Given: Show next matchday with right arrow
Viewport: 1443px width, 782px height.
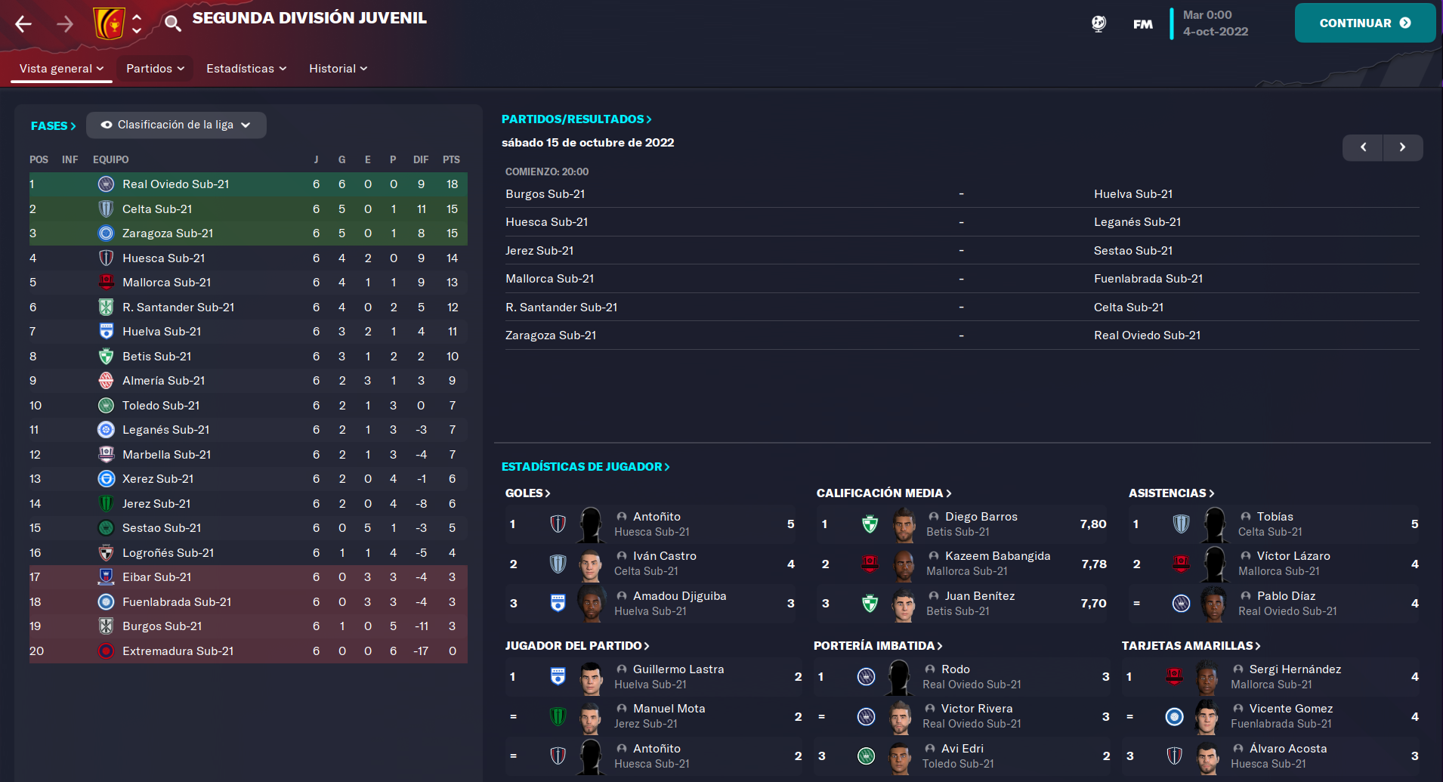Looking at the screenshot, I should click(1402, 147).
